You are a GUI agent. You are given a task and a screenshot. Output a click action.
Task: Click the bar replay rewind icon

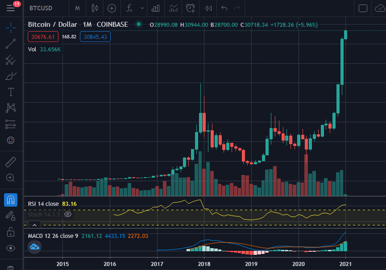point(208,8)
